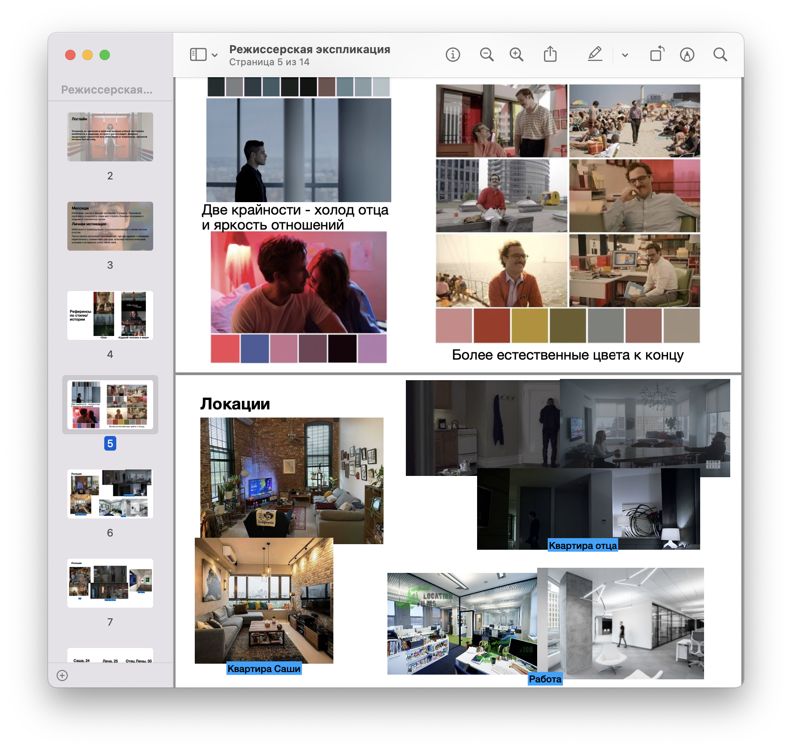Maximize the window with green button
This screenshot has width=792, height=751.
coord(105,55)
